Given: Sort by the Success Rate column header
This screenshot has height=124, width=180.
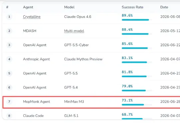Looking at the screenshot, I should tap(132, 7).
